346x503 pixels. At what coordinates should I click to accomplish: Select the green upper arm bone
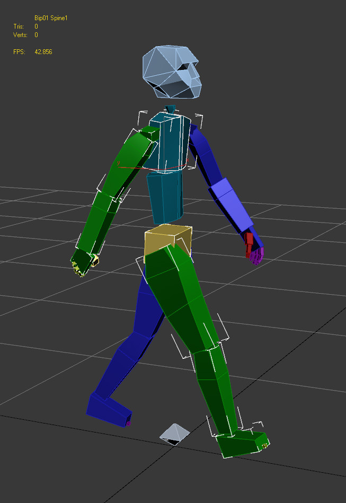[x=129, y=164]
